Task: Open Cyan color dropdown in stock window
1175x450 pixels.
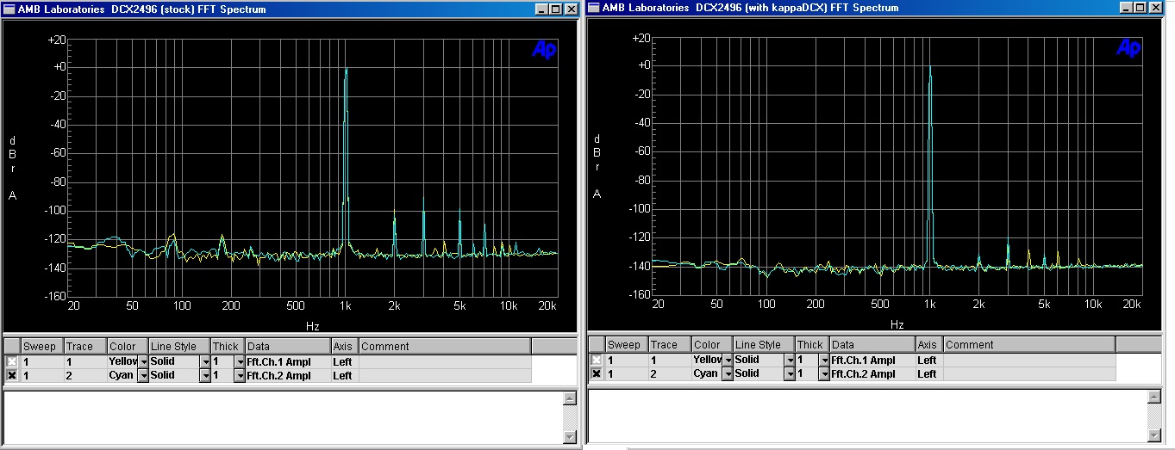Action: tap(143, 375)
